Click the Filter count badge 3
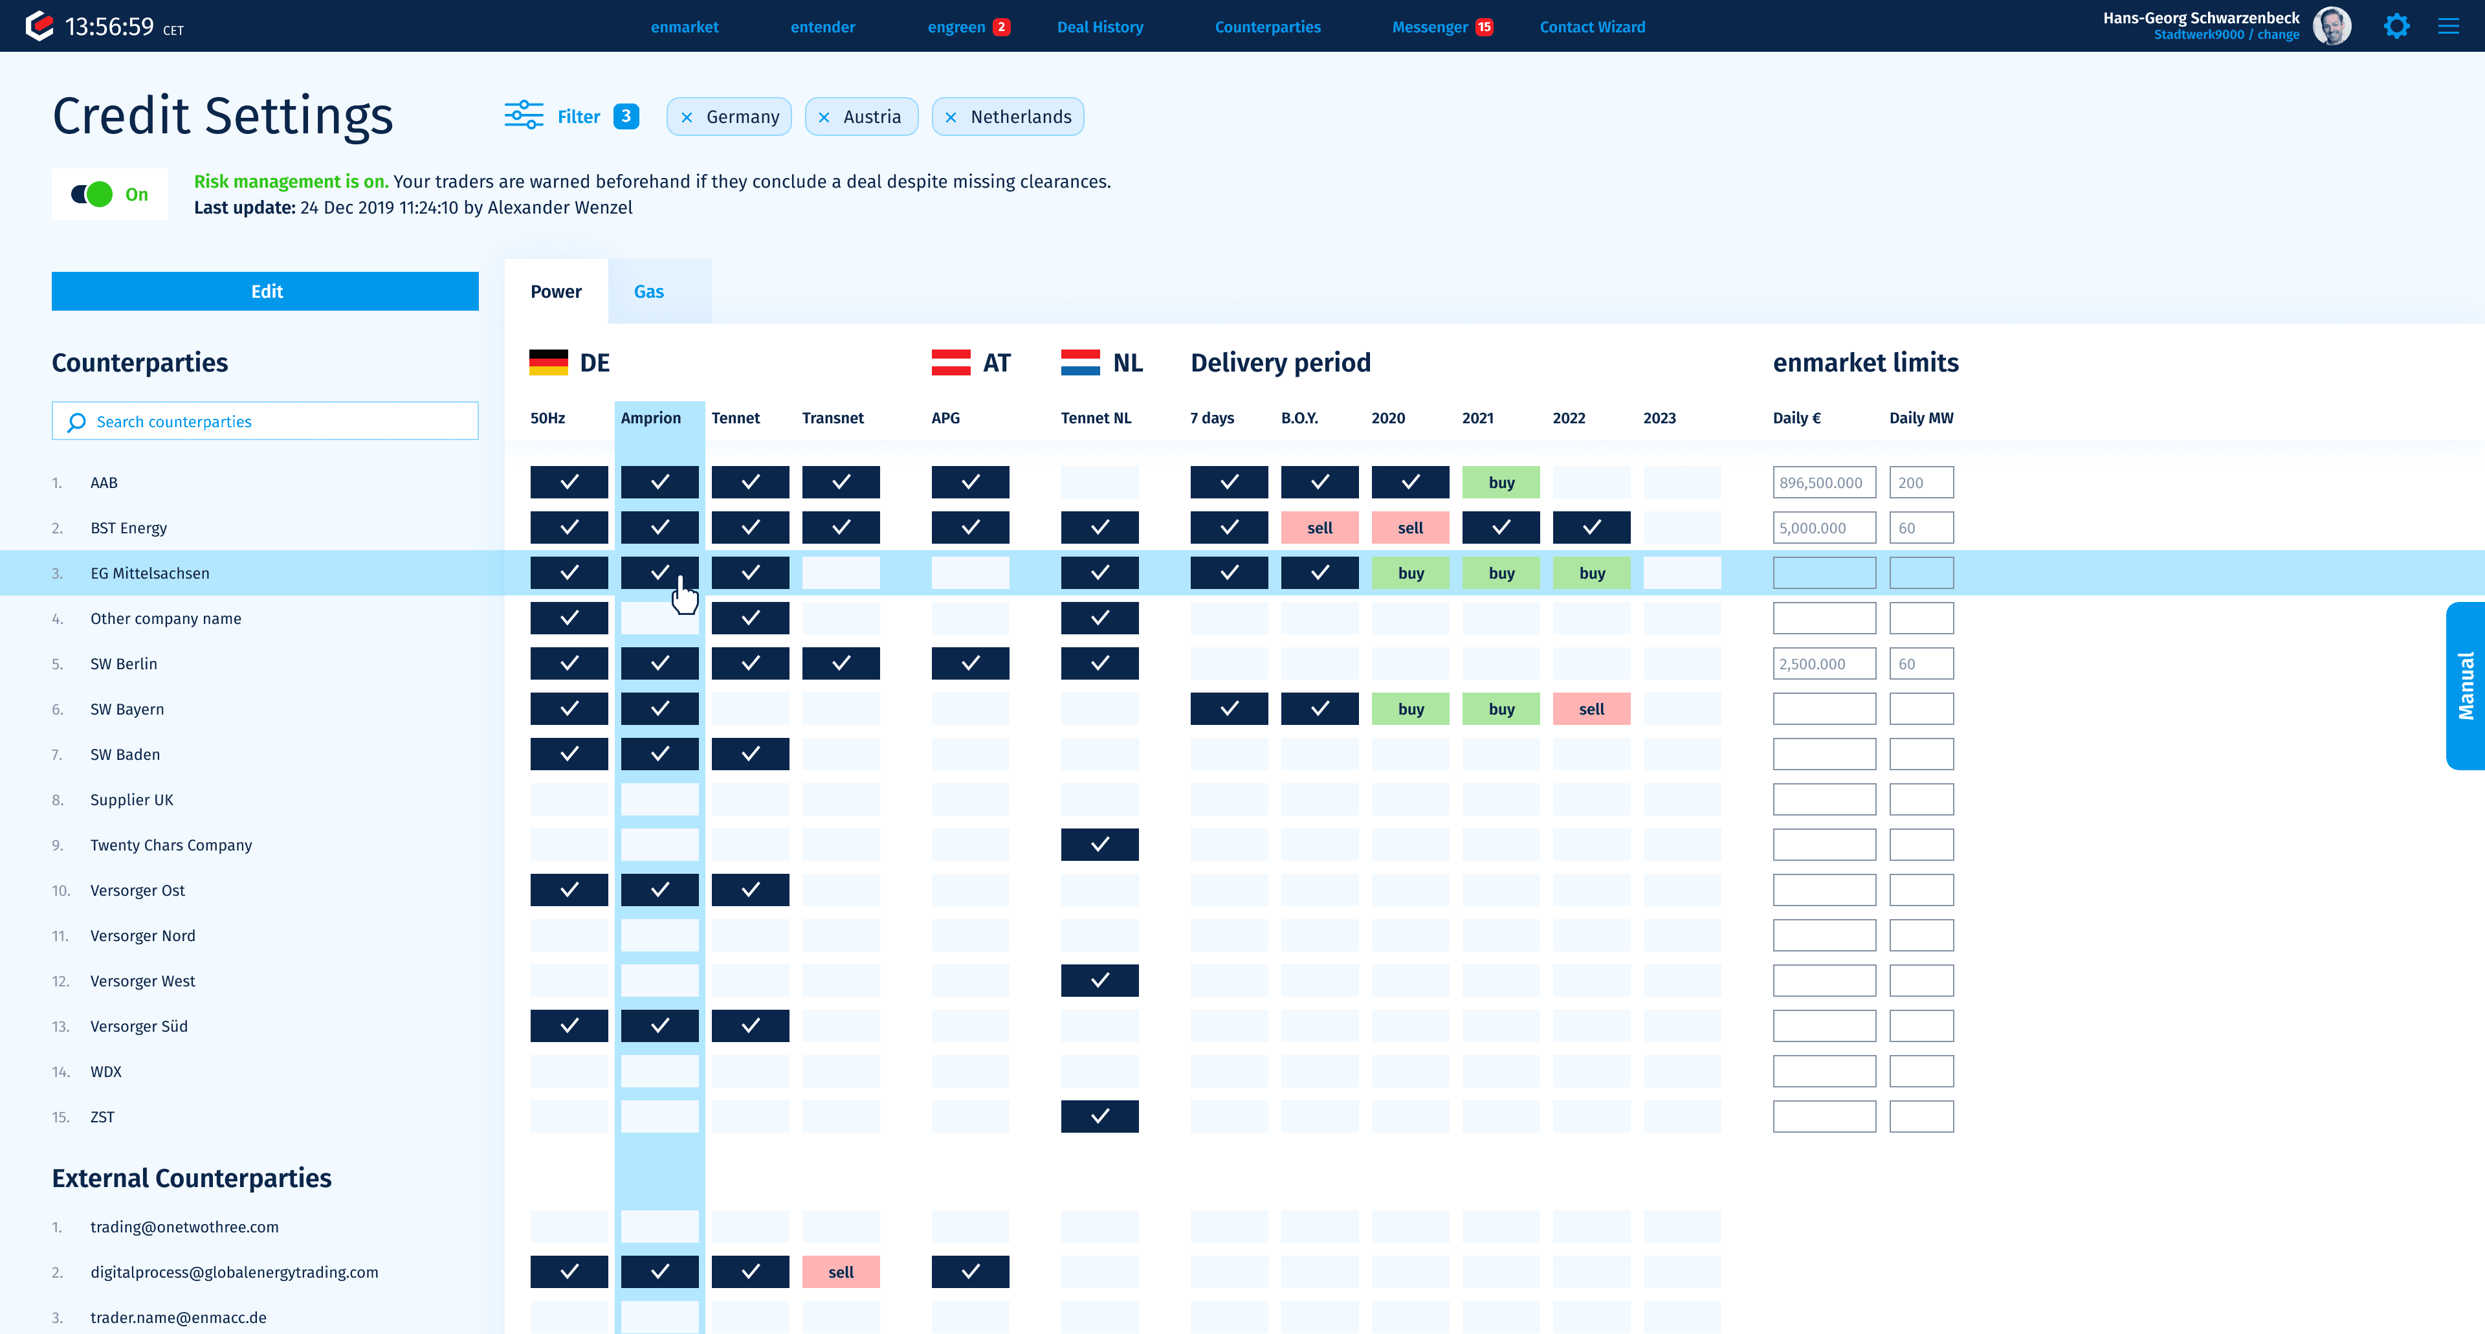This screenshot has height=1334, width=2485. [626, 117]
